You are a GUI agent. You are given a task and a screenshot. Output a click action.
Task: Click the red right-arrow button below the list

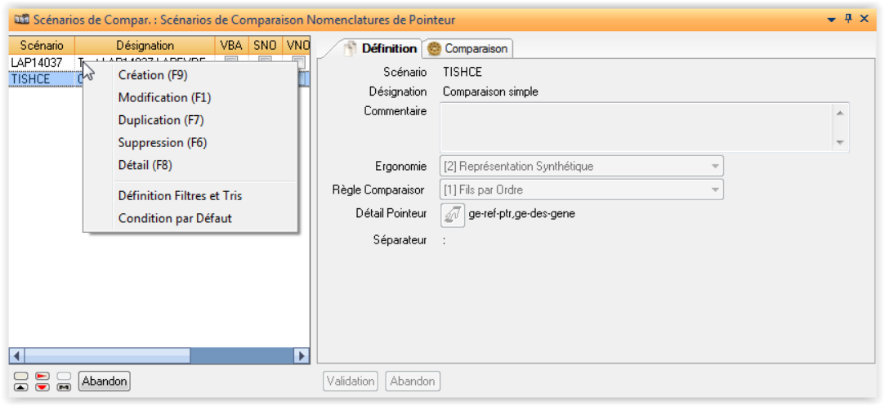tap(42, 377)
